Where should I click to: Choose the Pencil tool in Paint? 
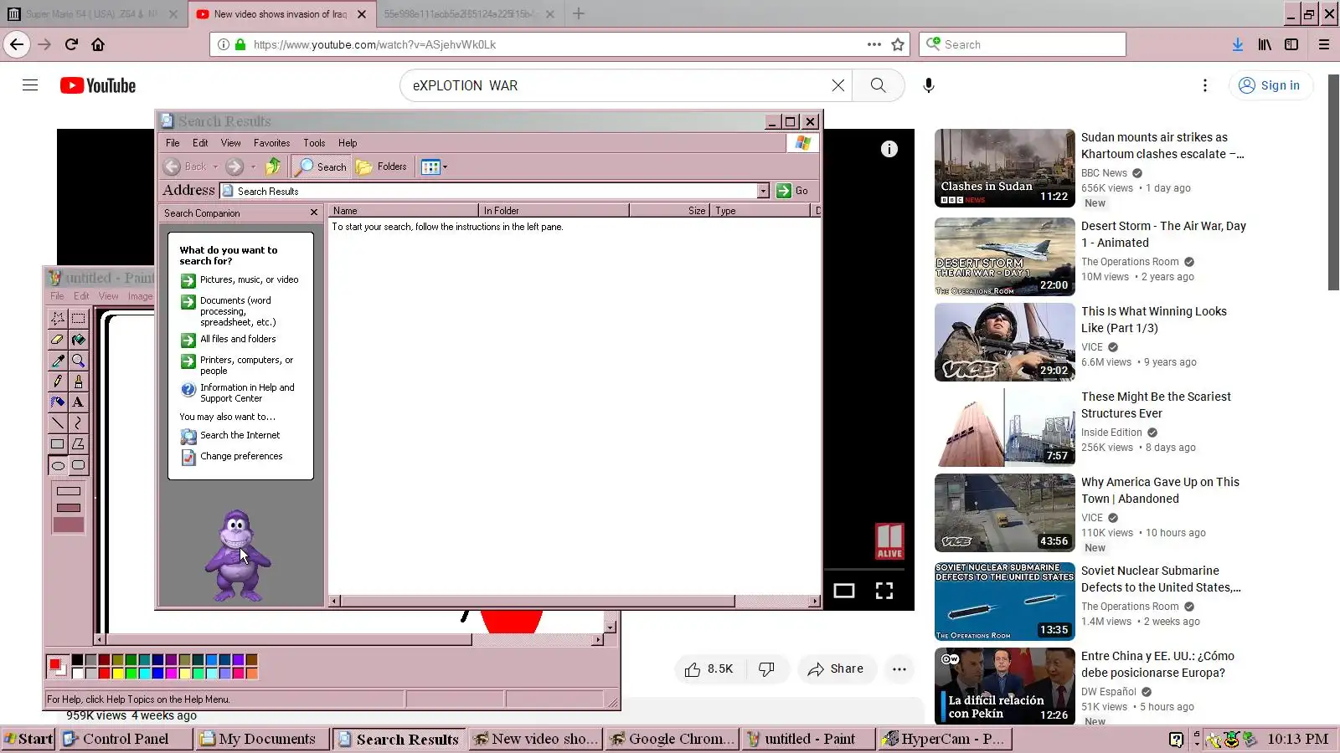tap(58, 382)
